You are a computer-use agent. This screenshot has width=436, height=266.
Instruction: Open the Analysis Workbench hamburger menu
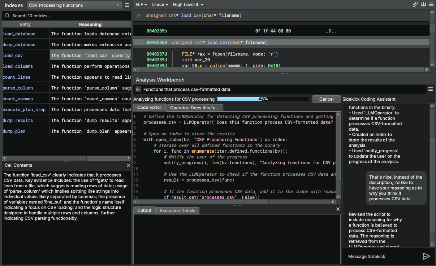click(431, 89)
